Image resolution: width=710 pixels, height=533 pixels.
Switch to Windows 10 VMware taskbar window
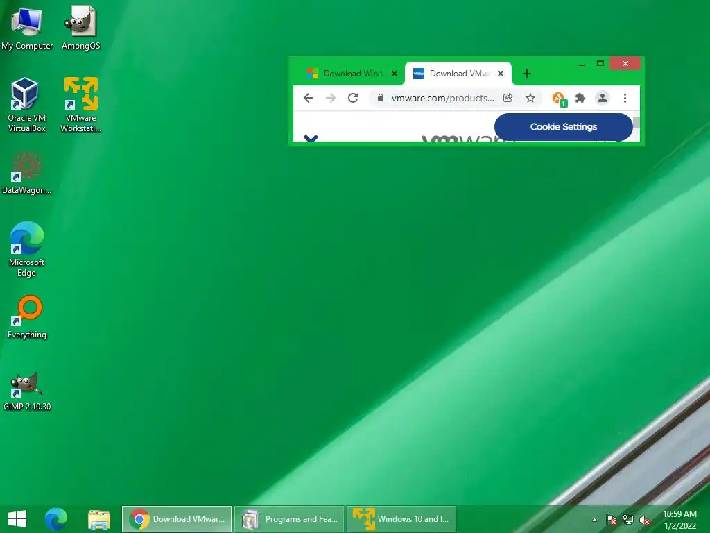point(401,519)
